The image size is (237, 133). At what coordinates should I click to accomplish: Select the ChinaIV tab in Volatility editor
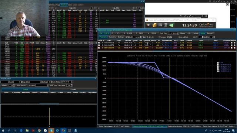point(73,89)
